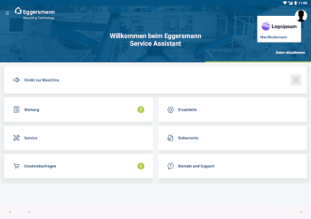Open the Dokumente tile
Image resolution: width=311 pixels, height=219 pixels.
(233, 138)
